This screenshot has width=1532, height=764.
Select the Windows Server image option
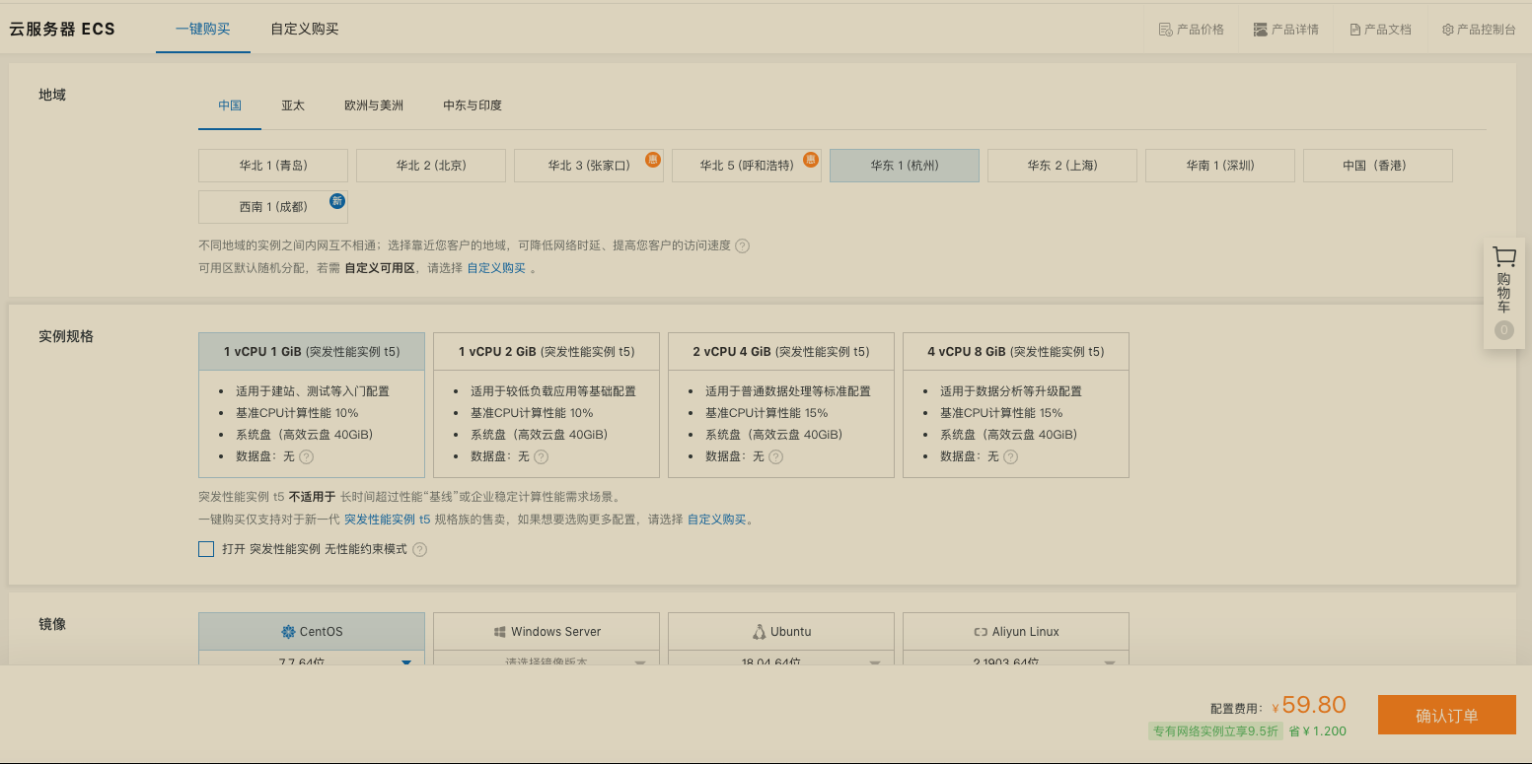(547, 632)
